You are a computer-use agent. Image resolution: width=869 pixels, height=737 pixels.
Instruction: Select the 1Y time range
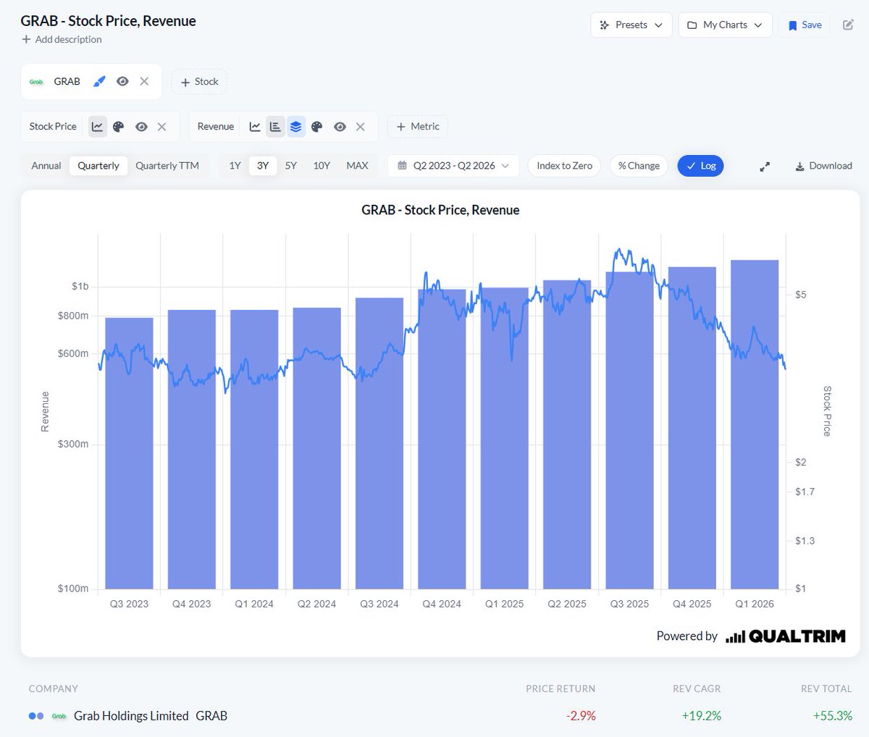point(235,166)
